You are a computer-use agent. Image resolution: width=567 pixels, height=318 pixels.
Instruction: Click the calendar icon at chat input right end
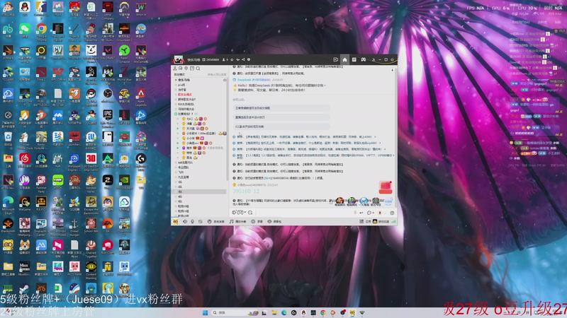tap(392, 213)
